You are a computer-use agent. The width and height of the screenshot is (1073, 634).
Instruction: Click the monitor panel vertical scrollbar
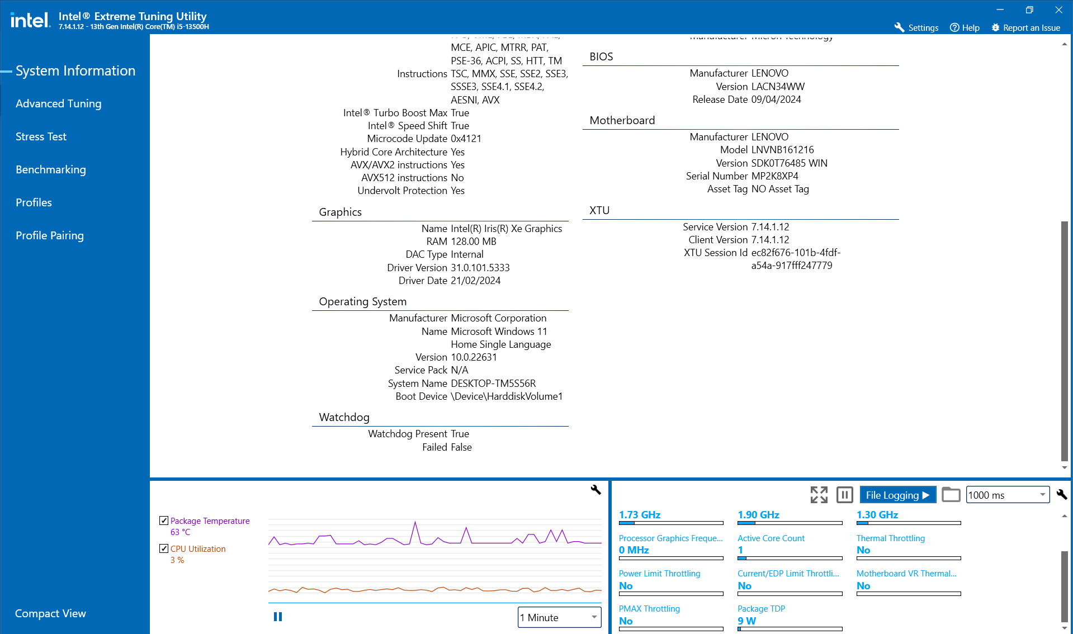click(x=1064, y=586)
